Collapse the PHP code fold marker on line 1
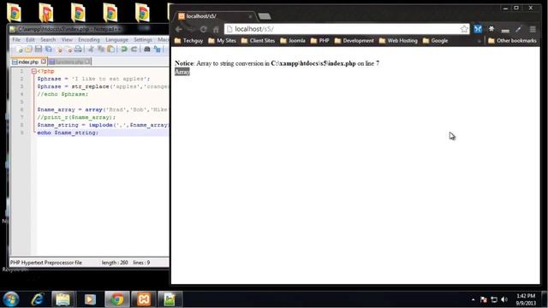 [34, 71]
